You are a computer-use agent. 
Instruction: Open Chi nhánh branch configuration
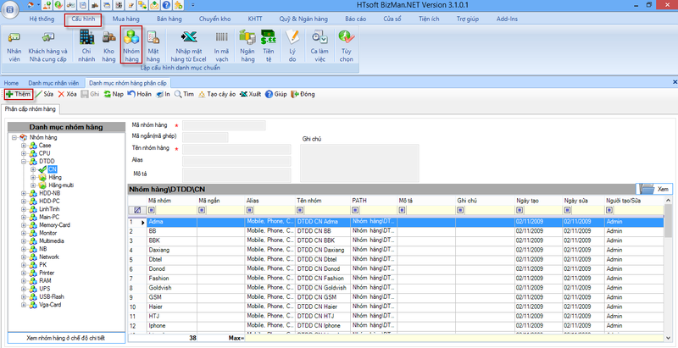click(86, 46)
